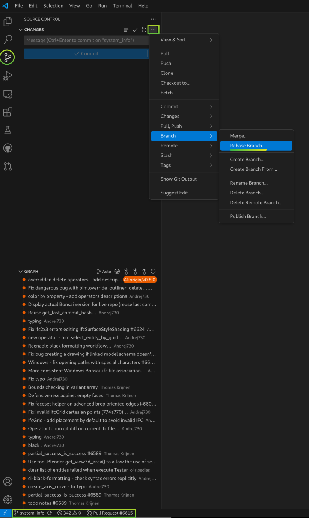The width and height of the screenshot is (309, 518).
Task: Open the Changes more actions ellipsis
Action: pyautogui.click(x=153, y=30)
